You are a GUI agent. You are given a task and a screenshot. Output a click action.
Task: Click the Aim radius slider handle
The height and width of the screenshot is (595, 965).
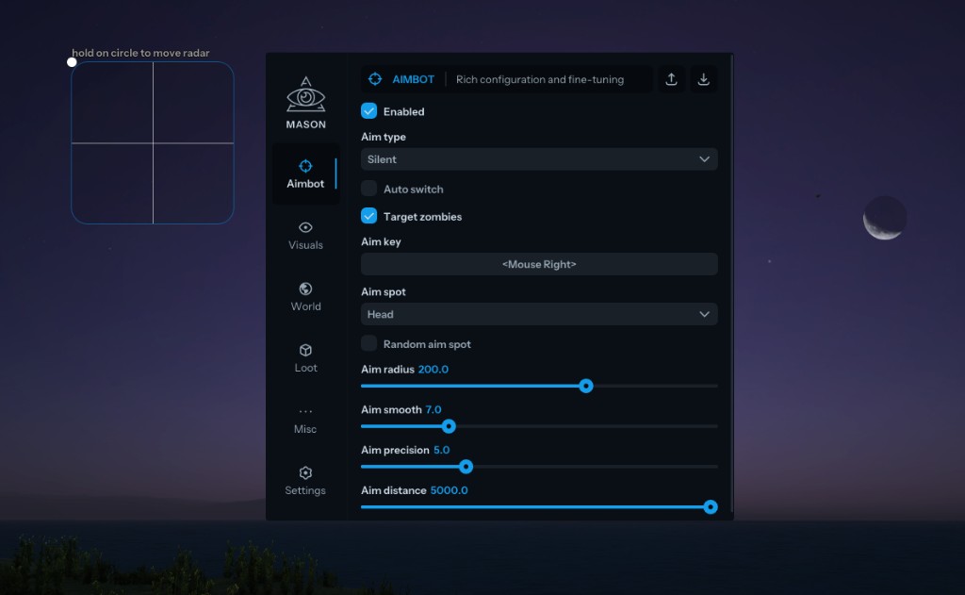tap(586, 386)
